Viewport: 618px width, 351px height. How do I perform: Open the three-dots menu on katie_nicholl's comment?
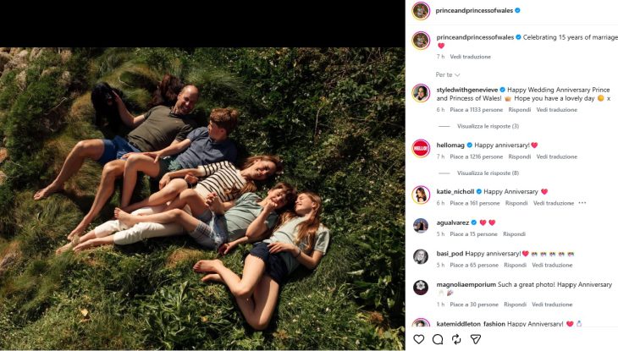point(583,203)
